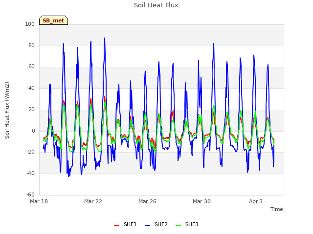Click the Time axis title
Screen dimensions: 313x234
coord(277,209)
